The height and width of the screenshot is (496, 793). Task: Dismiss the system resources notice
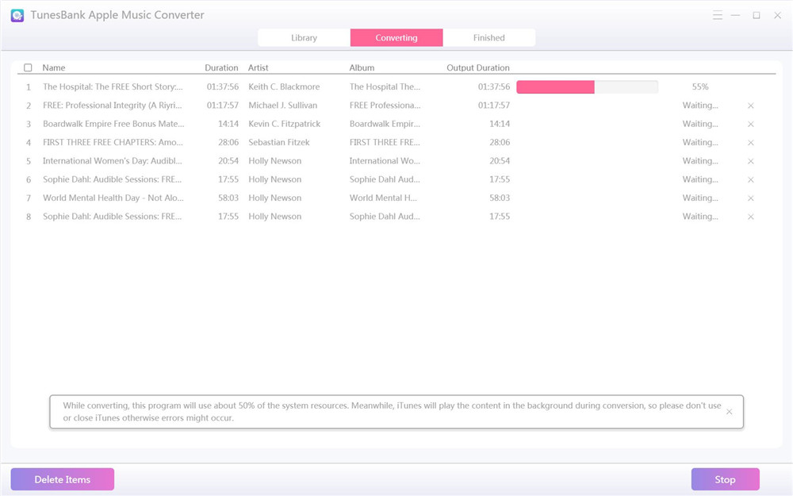(729, 411)
